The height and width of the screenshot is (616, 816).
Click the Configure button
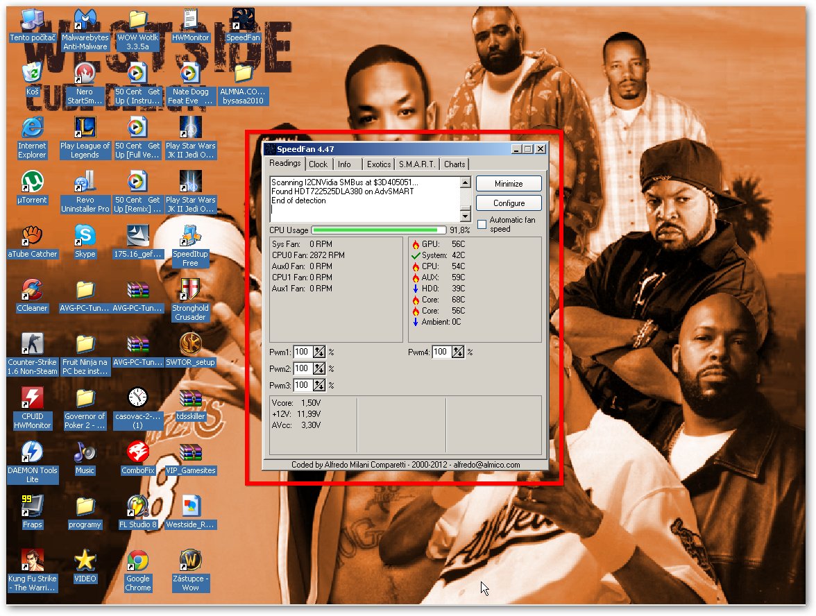[x=509, y=203]
